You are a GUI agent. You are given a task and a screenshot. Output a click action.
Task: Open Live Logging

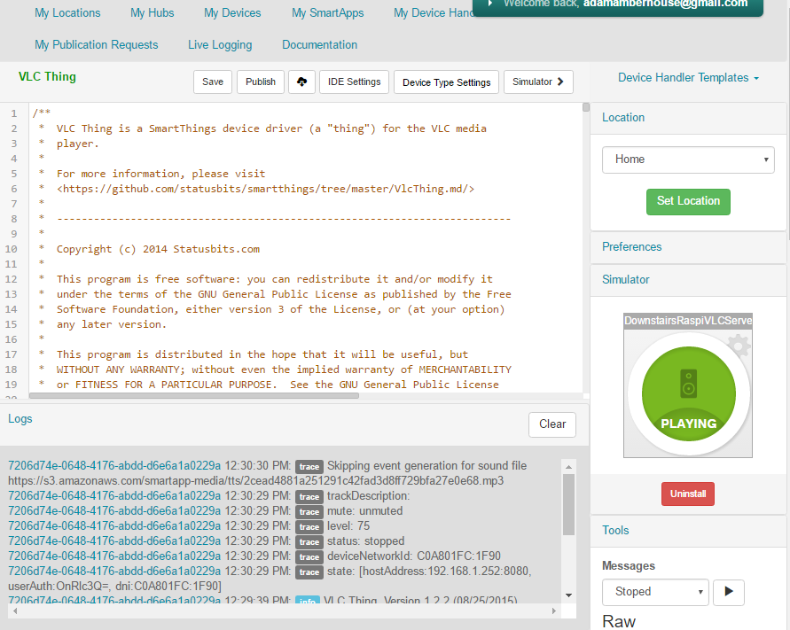point(220,45)
